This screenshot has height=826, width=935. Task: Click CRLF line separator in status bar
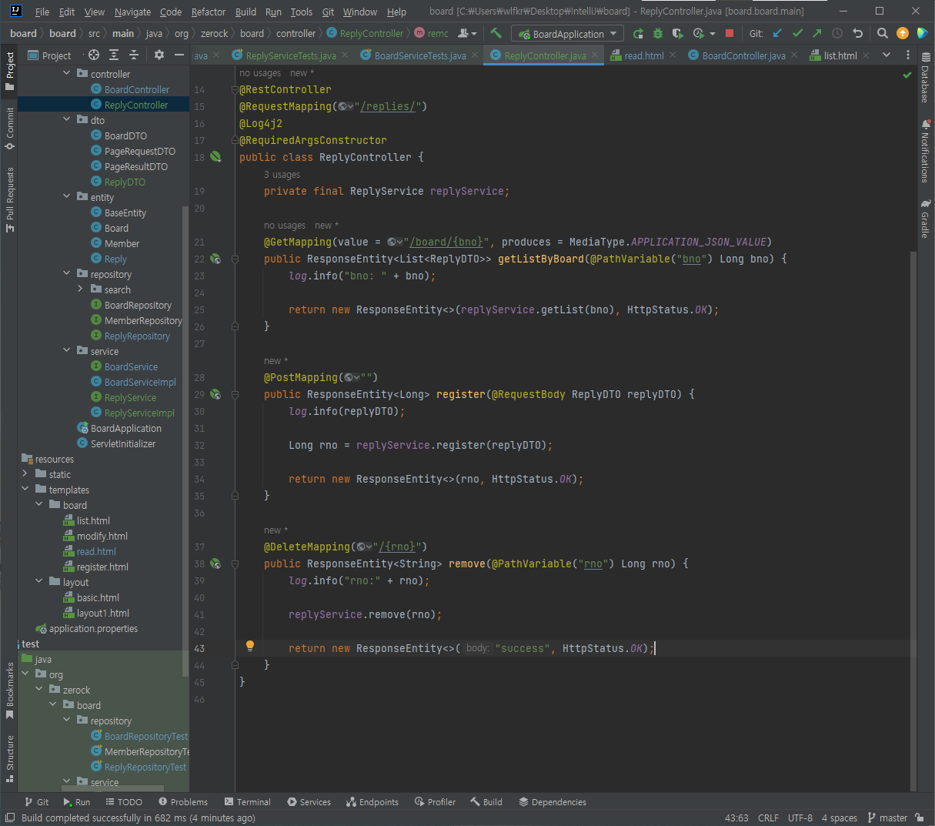(768, 818)
